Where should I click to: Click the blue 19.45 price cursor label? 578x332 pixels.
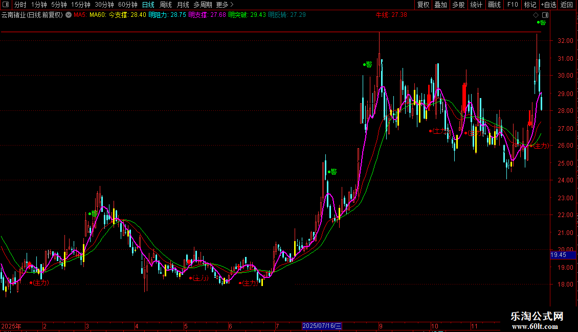click(x=563, y=255)
